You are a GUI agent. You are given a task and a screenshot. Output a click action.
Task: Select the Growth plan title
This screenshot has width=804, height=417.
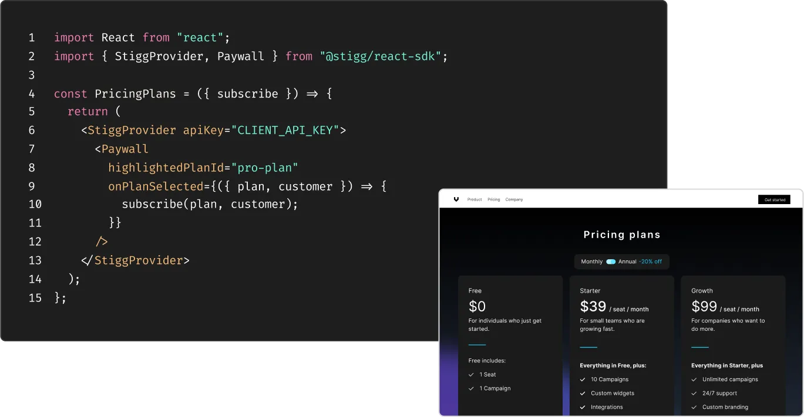702,291
